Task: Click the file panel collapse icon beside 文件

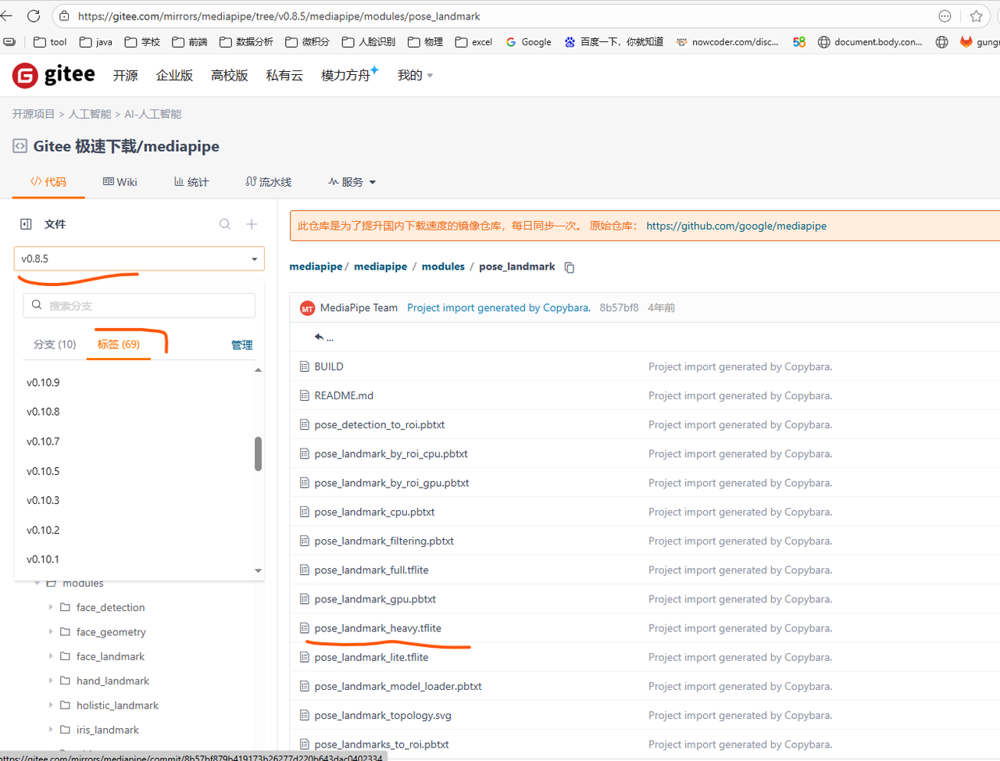Action: [26, 224]
